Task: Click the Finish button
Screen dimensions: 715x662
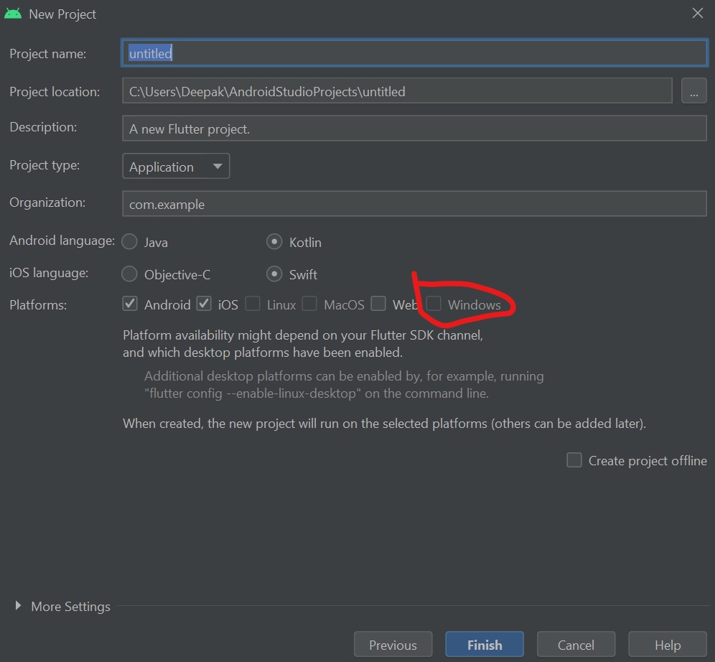Action: tap(485, 645)
